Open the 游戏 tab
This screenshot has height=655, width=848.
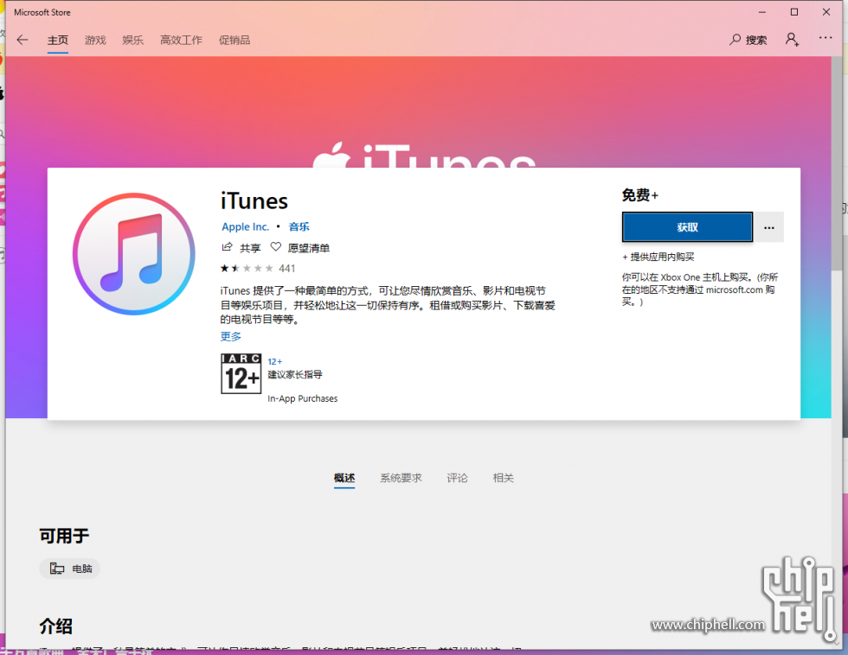(95, 41)
